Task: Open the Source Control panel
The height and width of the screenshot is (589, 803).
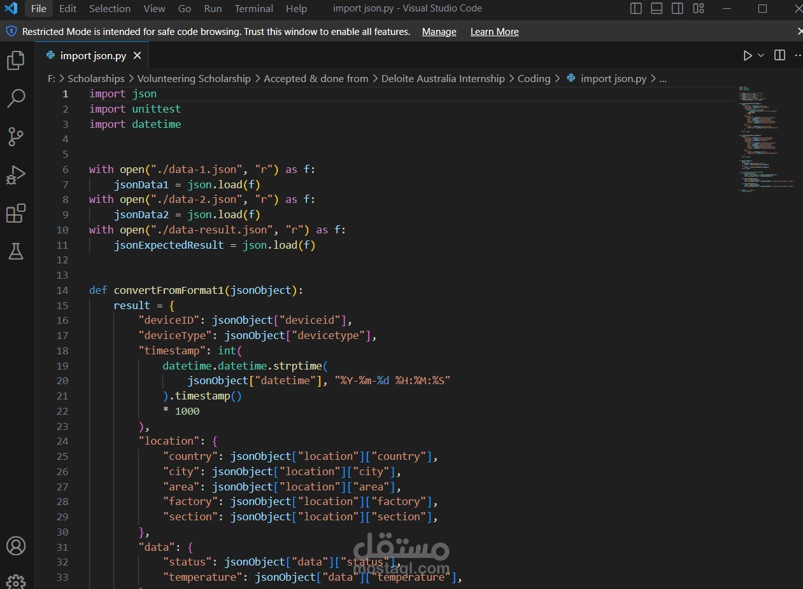Action: point(15,137)
